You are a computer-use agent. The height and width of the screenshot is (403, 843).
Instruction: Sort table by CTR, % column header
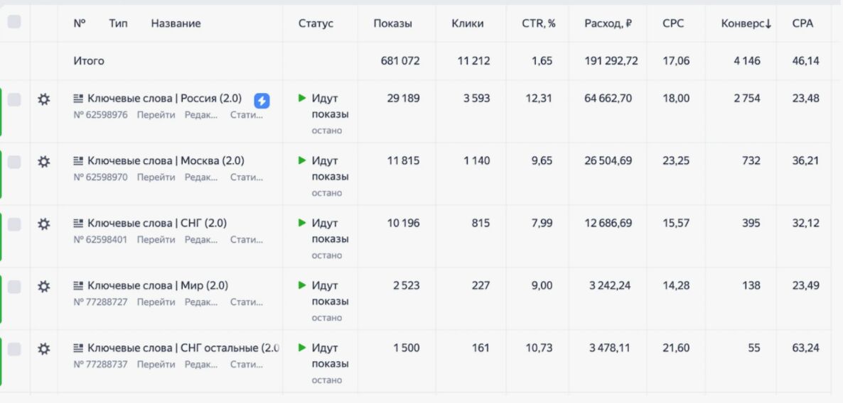(x=539, y=23)
